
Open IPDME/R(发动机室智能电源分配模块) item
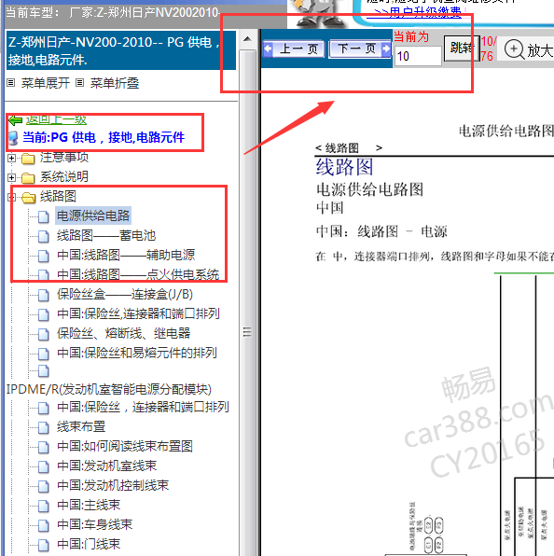109,389
